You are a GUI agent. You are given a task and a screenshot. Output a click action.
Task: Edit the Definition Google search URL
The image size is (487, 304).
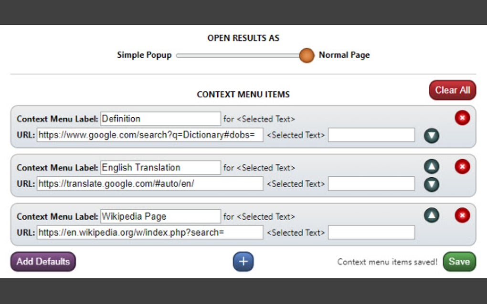[150, 135]
